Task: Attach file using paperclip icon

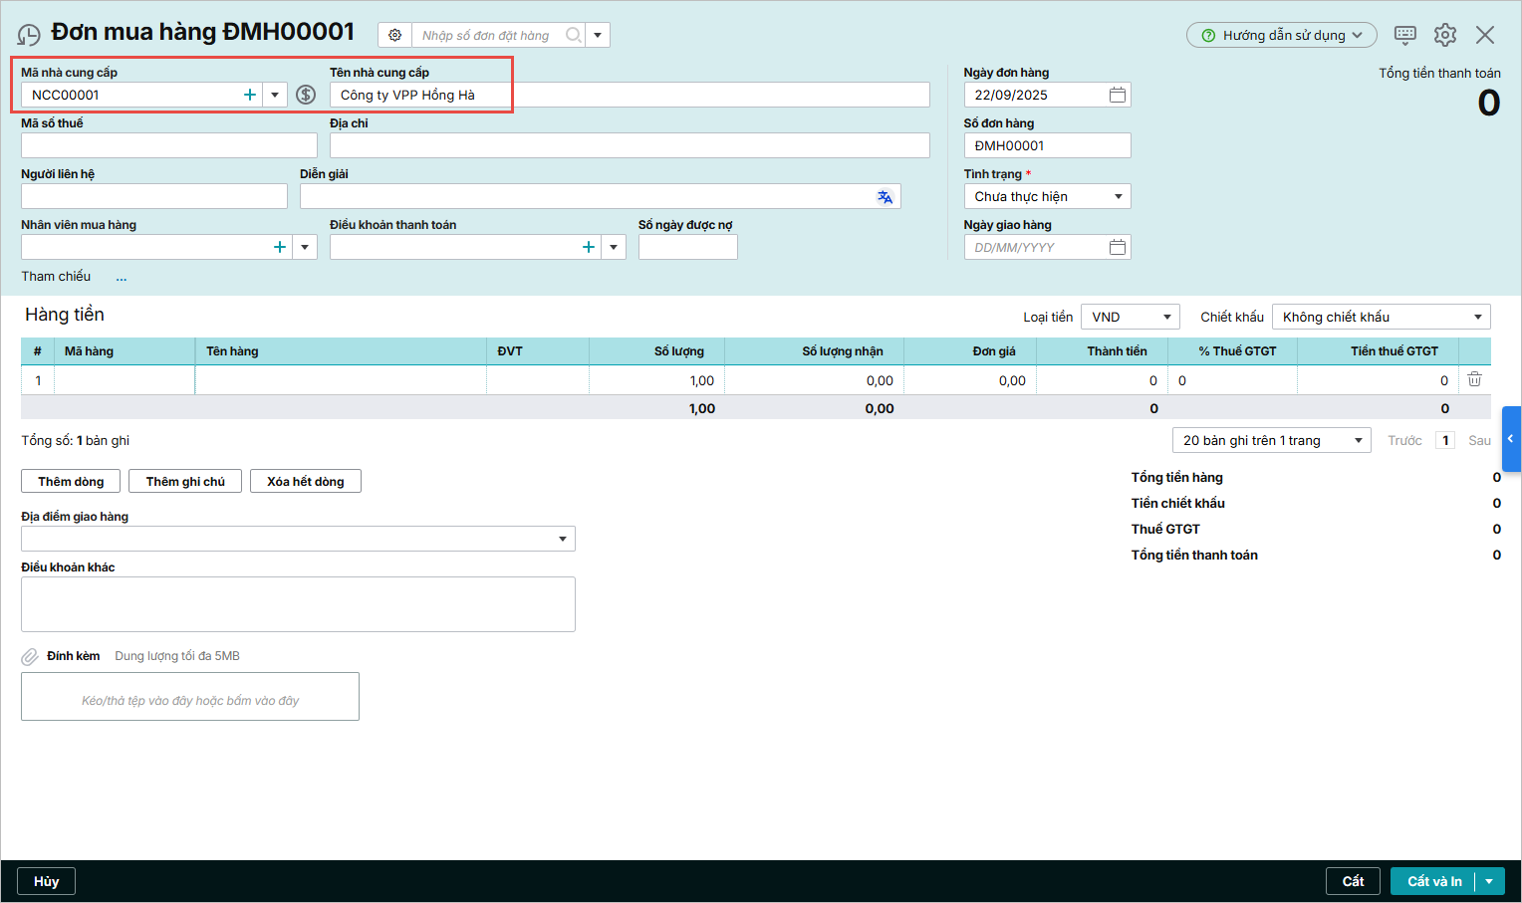Action: point(30,657)
